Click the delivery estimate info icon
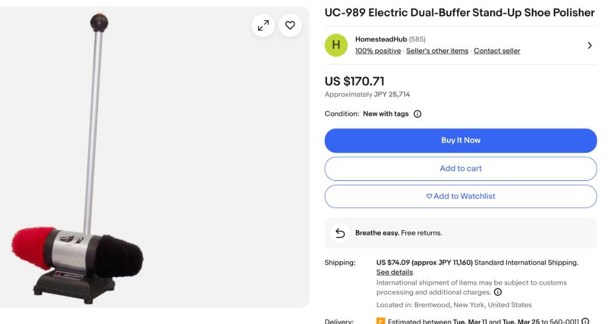 [x=586, y=321]
